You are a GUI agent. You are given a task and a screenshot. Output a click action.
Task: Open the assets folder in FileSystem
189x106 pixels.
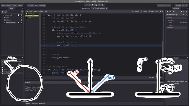4,69
